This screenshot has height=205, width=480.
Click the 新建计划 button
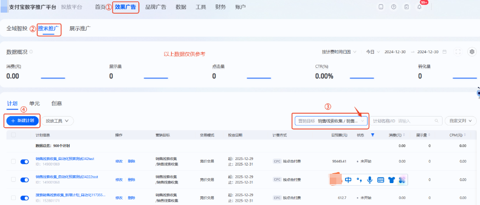(23, 121)
